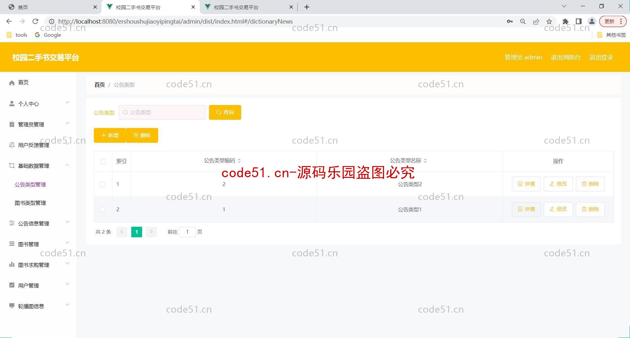
Task: Click 修改 for row 公告类型2
Action: tap(558, 184)
